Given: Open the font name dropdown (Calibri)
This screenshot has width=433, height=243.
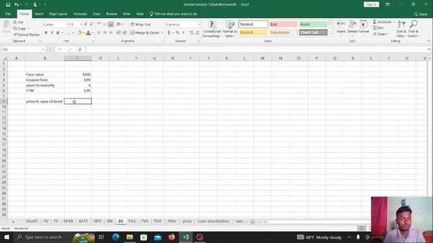Looking at the screenshot, I should (x=67, y=24).
